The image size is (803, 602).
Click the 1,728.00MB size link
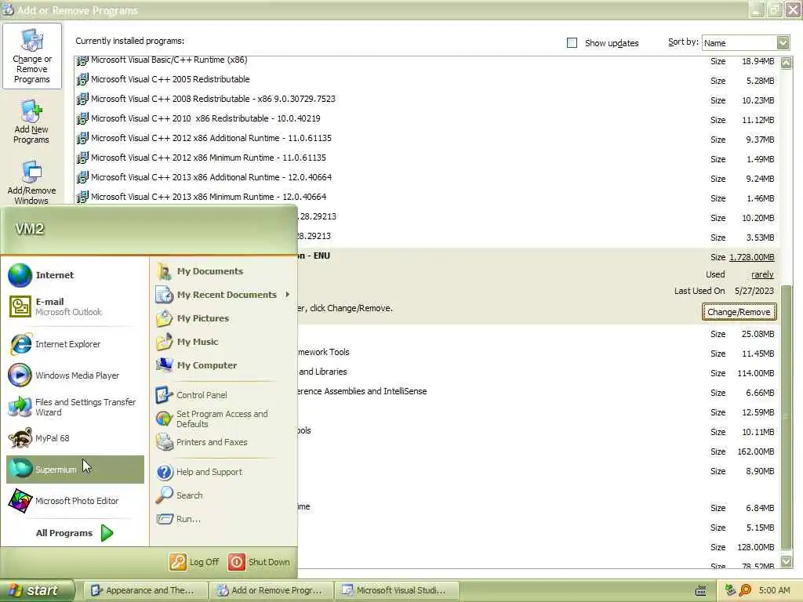tap(751, 257)
